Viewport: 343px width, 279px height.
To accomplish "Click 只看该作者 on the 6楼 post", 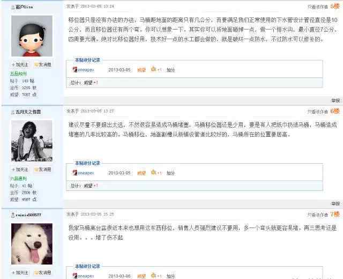I will (x=318, y=112).
